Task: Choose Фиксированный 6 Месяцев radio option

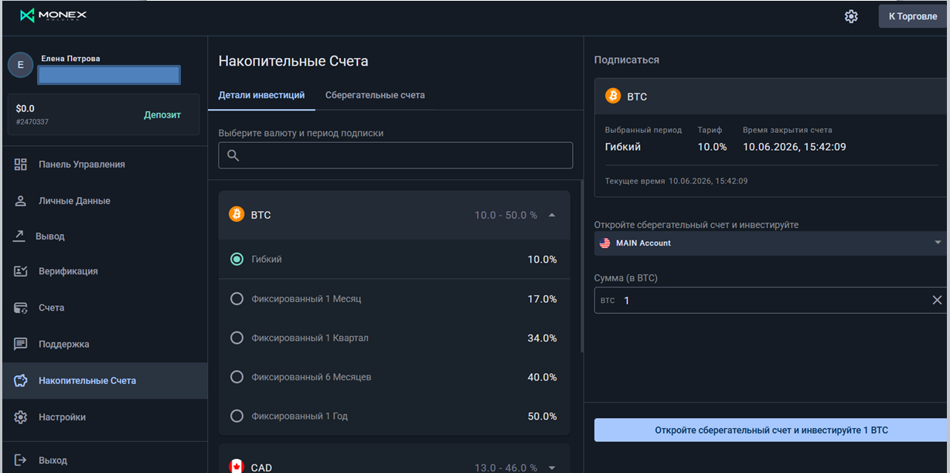Action: (x=237, y=377)
